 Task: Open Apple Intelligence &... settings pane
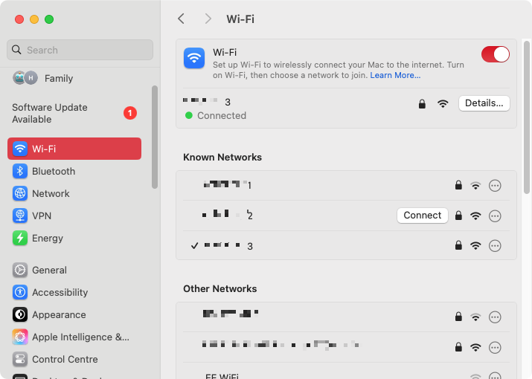click(74, 337)
